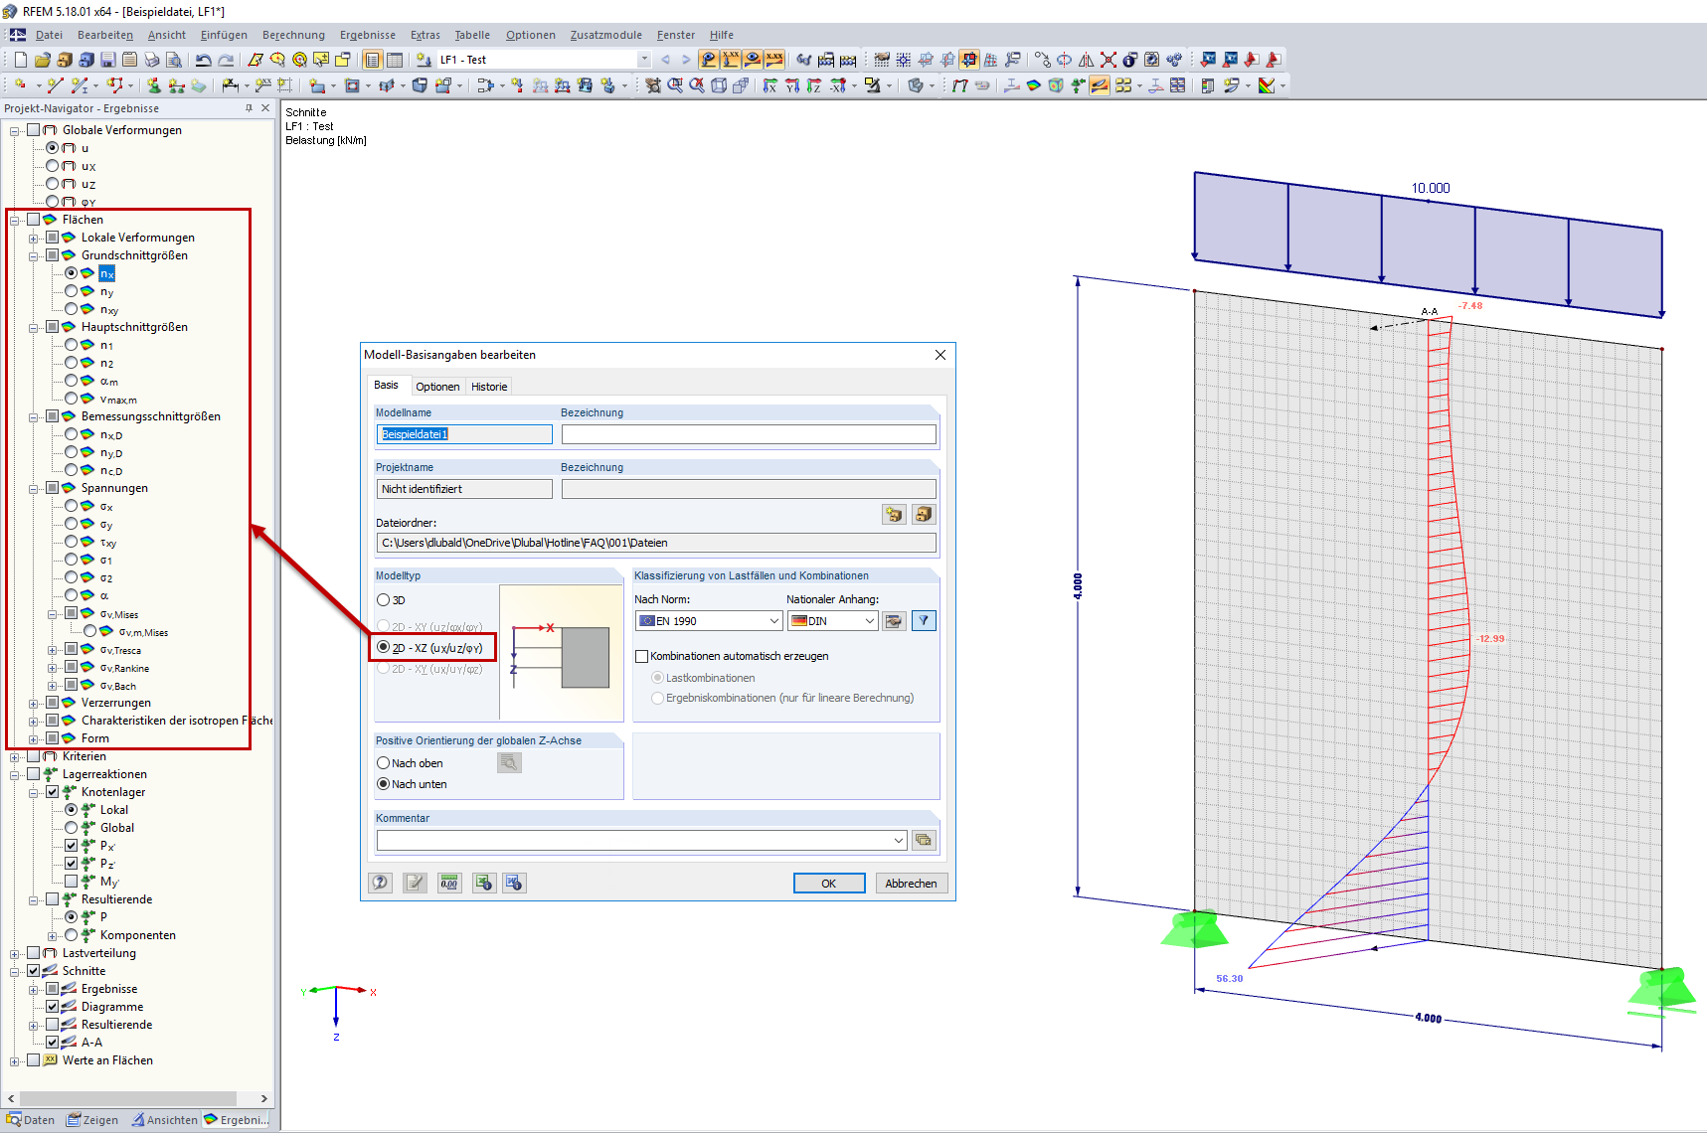Viewport: 1707px width, 1133px height.
Task: Toggle the show-results eye icon
Action: point(753,60)
